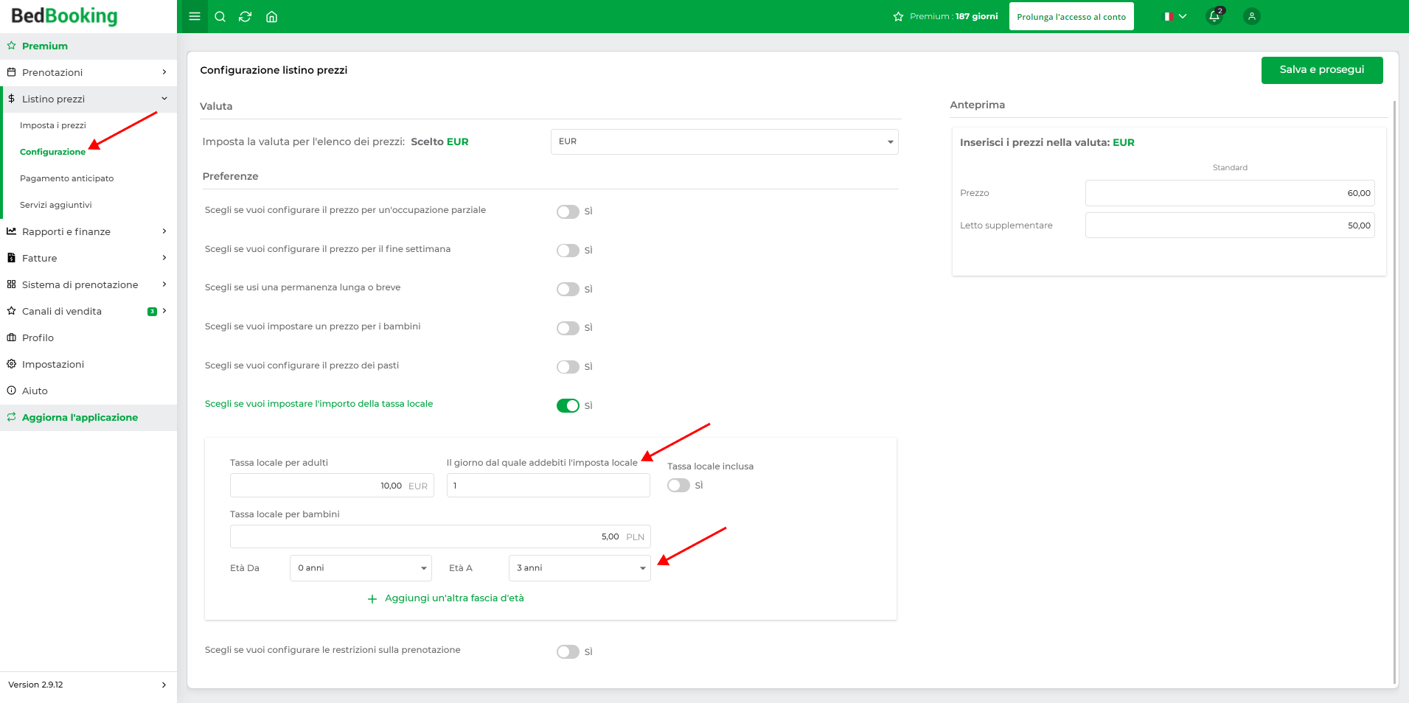Click the Prezzo preview field
The width and height of the screenshot is (1409, 703).
(1230, 193)
